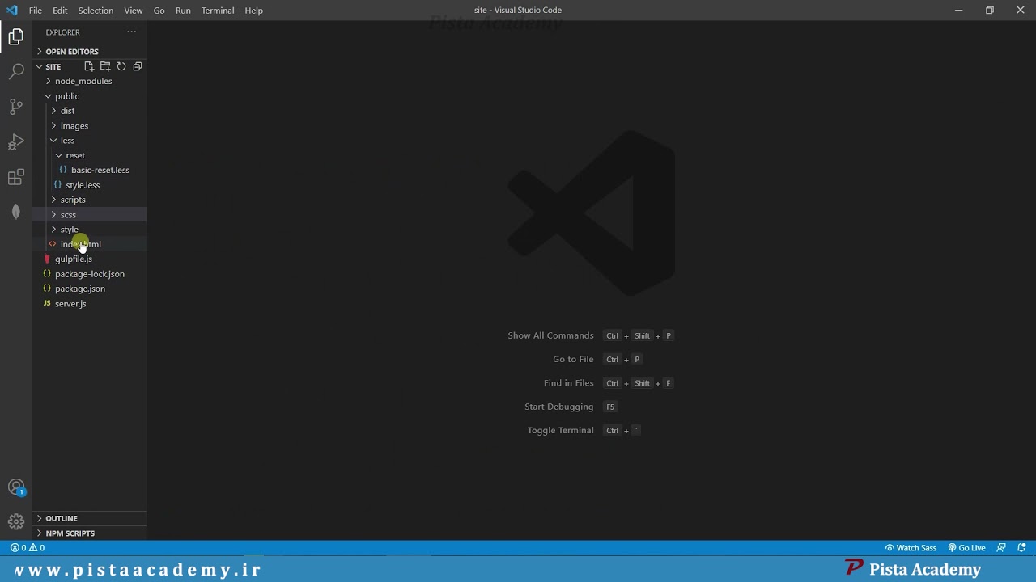
Task: Open the View menu
Action: click(x=134, y=11)
